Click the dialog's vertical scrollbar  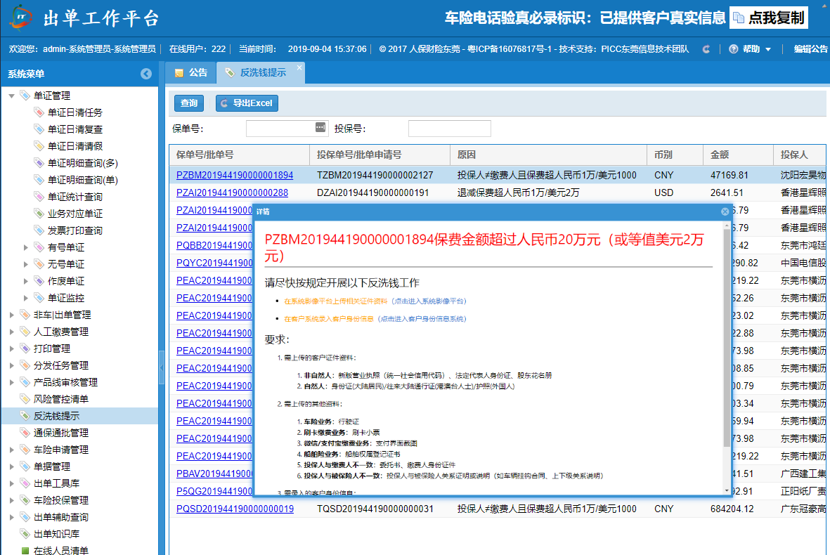pyautogui.click(x=726, y=337)
